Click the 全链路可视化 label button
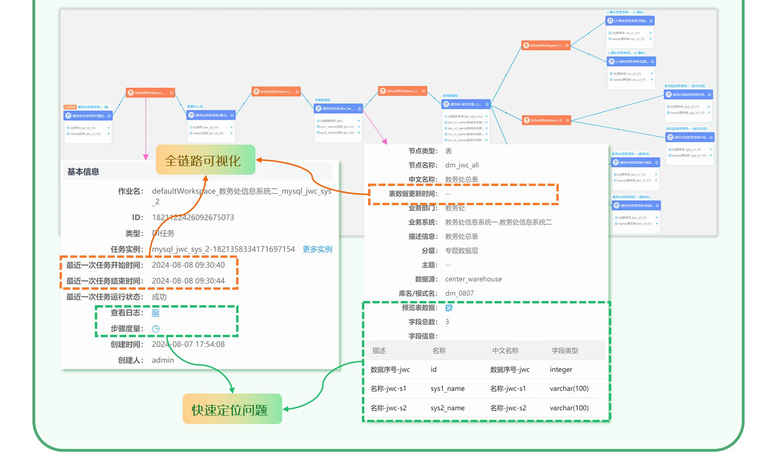The height and width of the screenshot is (471, 777). click(x=205, y=160)
